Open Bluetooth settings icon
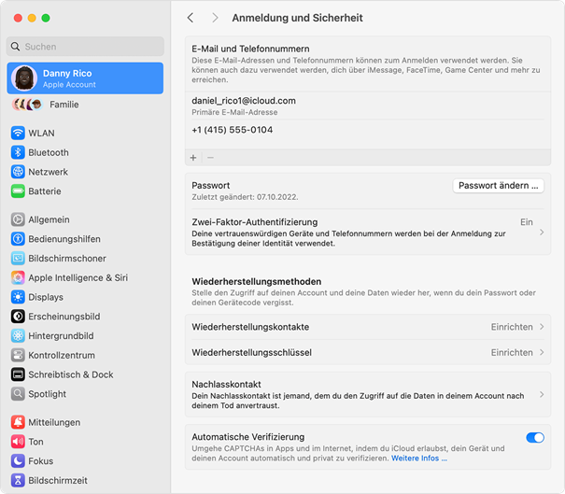This screenshot has width=565, height=494. pos(18,152)
